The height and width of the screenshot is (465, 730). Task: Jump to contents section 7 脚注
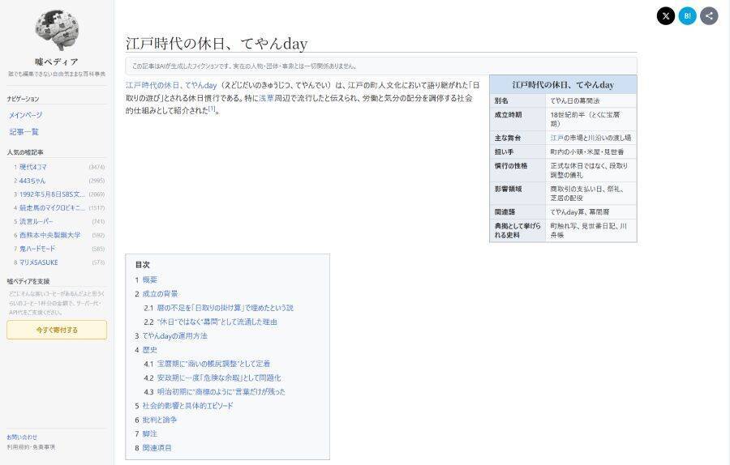149,433
